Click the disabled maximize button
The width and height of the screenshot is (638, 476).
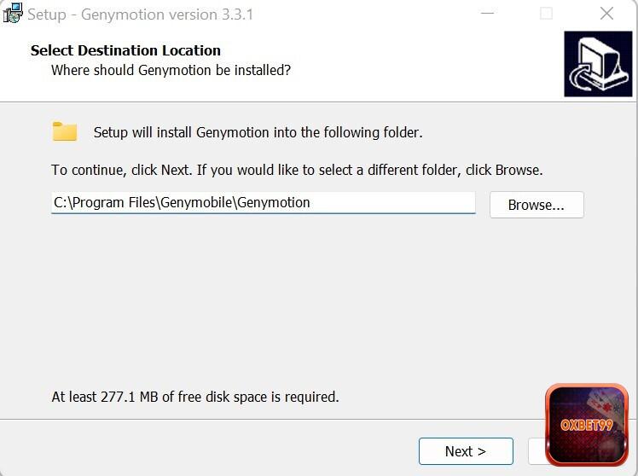tap(546, 14)
